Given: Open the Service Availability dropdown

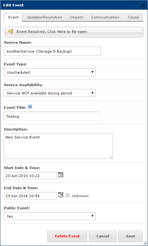Looking at the screenshot, I should (50, 93).
